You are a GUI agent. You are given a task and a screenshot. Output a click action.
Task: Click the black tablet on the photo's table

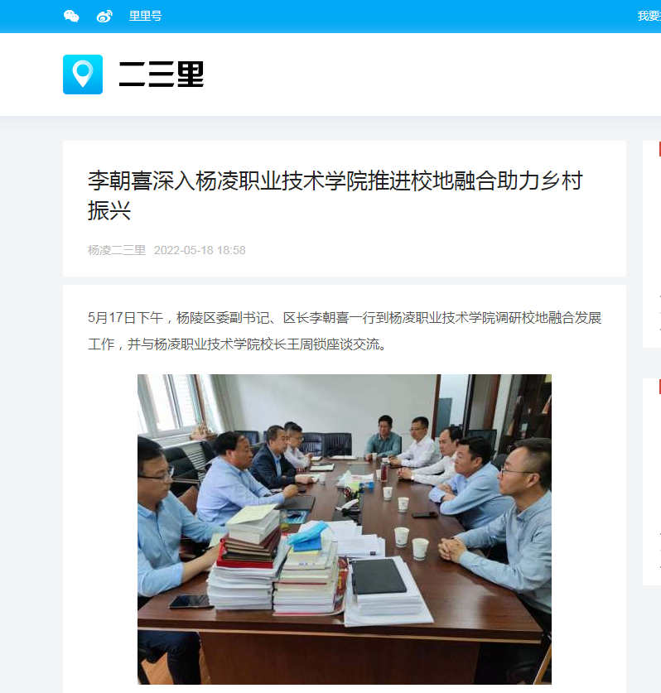coord(379,576)
